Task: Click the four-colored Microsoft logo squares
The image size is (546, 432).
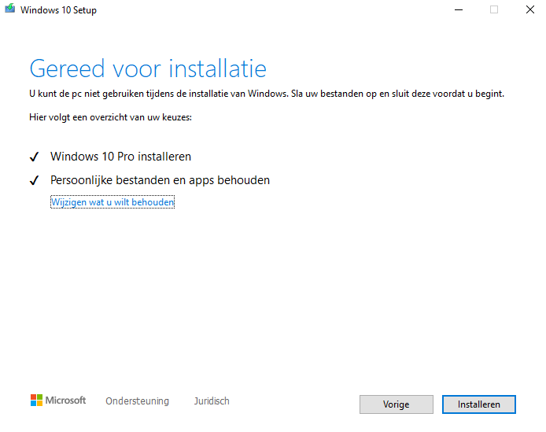Action: [36, 401]
